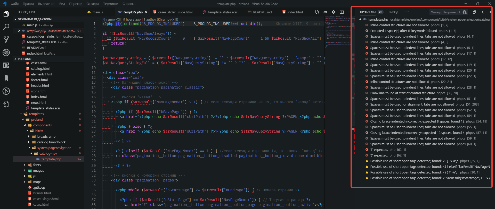Open footer.html from the explorer
The image size is (495, 209).
tap(39, 80)
